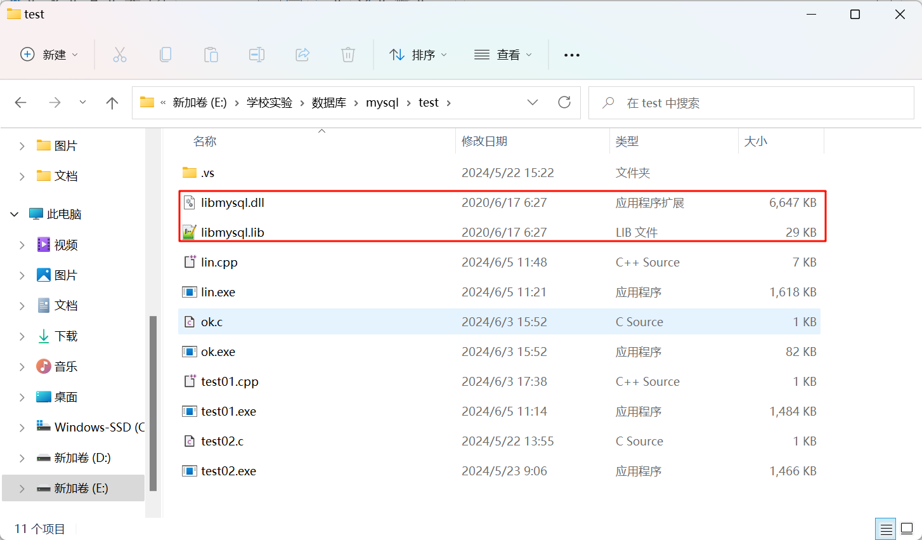
Task: Click the search box 在 test 中搜索
Action: click(x=751, y=103)
